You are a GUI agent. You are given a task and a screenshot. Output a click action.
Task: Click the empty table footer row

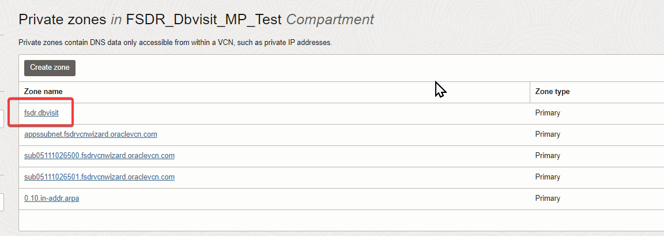(x=341, y=220)
